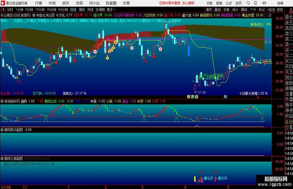
Task: Click 返回 back button
Action: [x=280, y=10]
